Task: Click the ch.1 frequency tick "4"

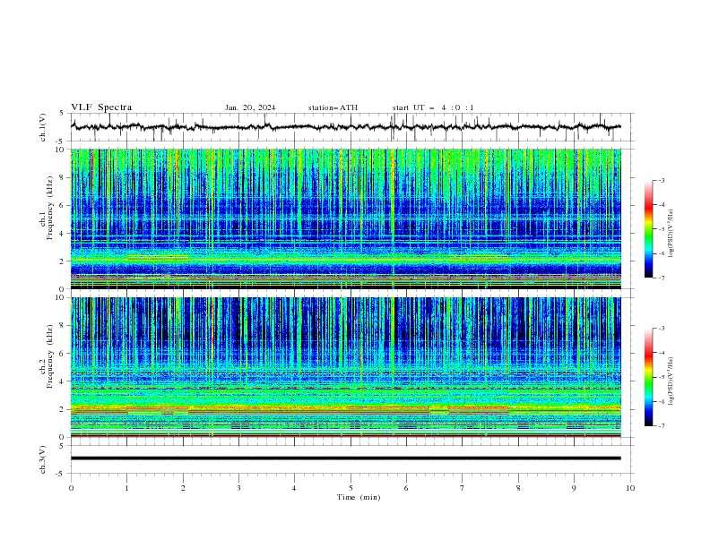Action: click(x=63, y=234)
